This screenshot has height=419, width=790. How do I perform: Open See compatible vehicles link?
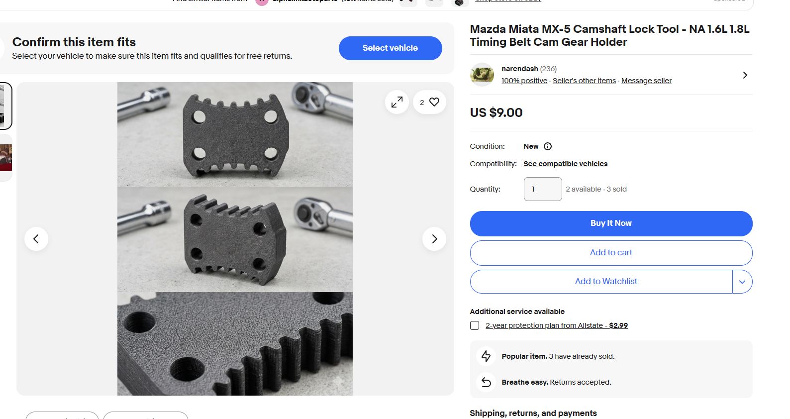tap(565, 164)
